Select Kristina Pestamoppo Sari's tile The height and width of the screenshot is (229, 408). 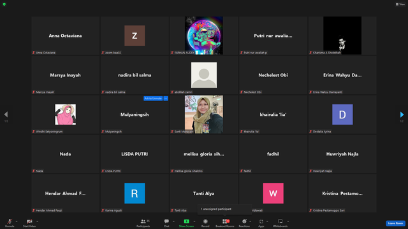(x=342, y=193)
